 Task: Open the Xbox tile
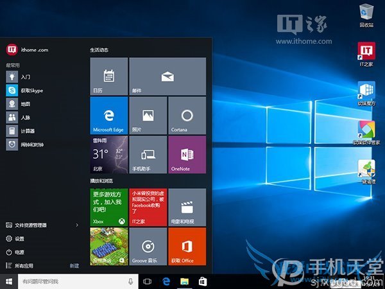pyautogui.click(x=109, y=207)
